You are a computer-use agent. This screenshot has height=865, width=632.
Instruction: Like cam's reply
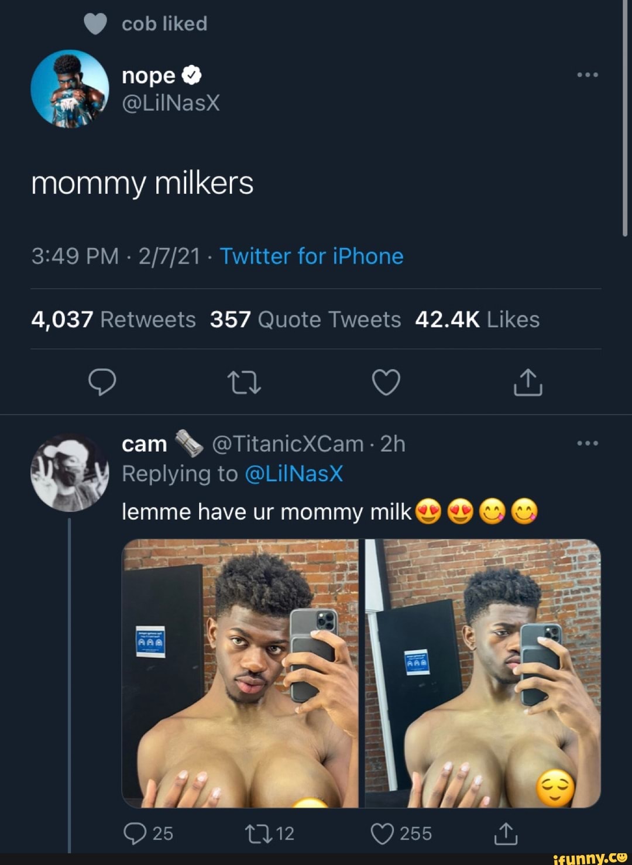tap(383, 833)
